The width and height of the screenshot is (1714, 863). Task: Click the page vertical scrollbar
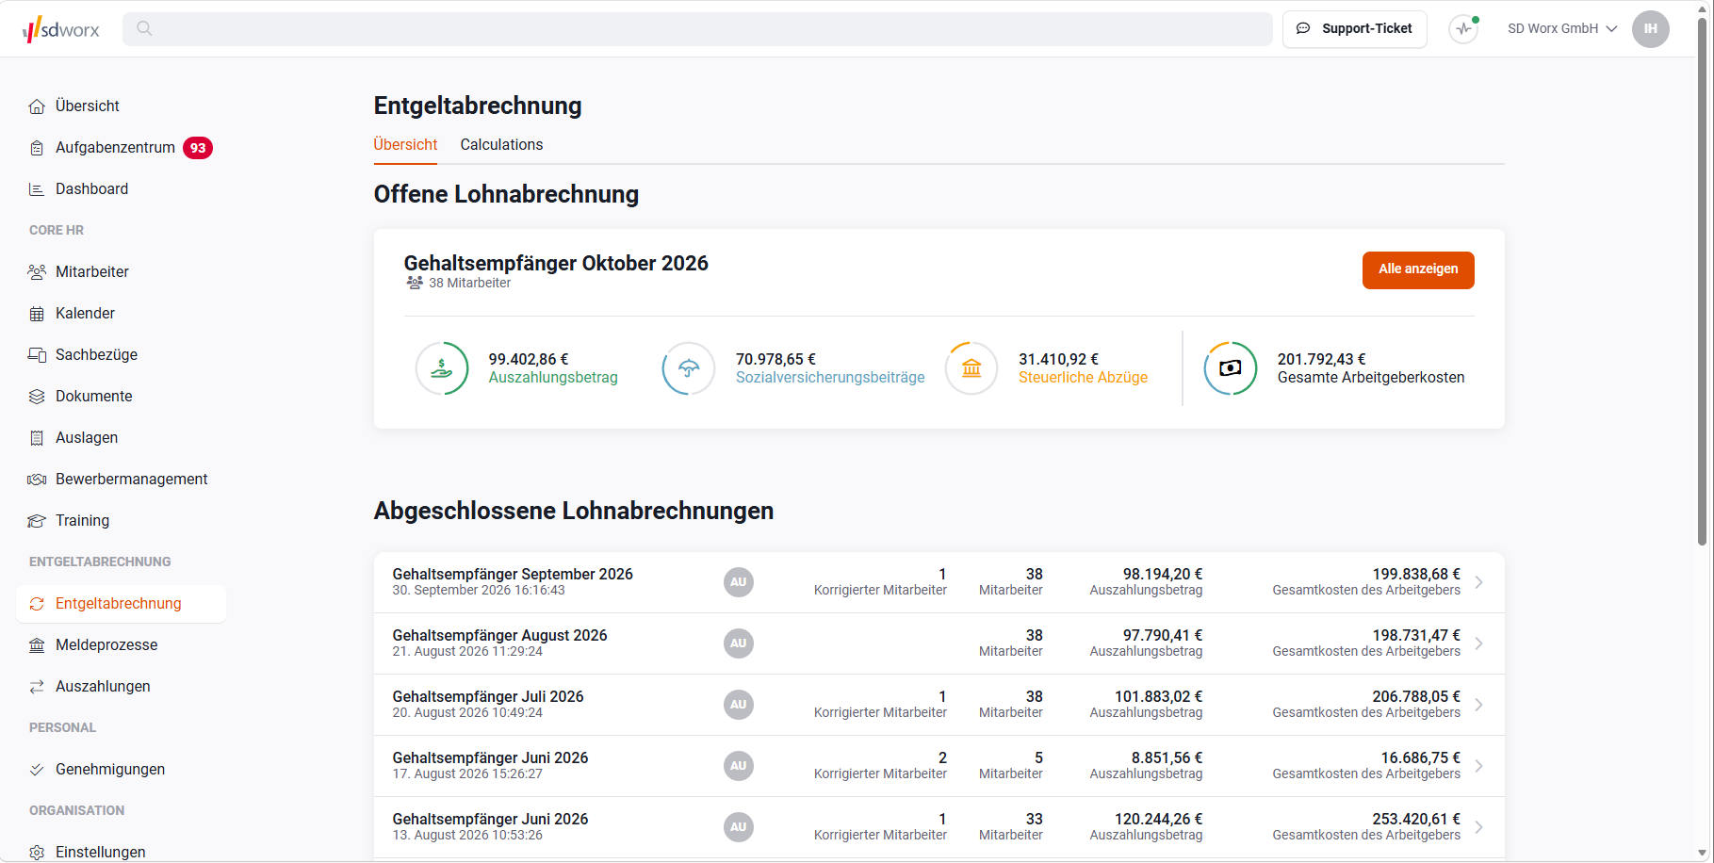[1702, 283]
